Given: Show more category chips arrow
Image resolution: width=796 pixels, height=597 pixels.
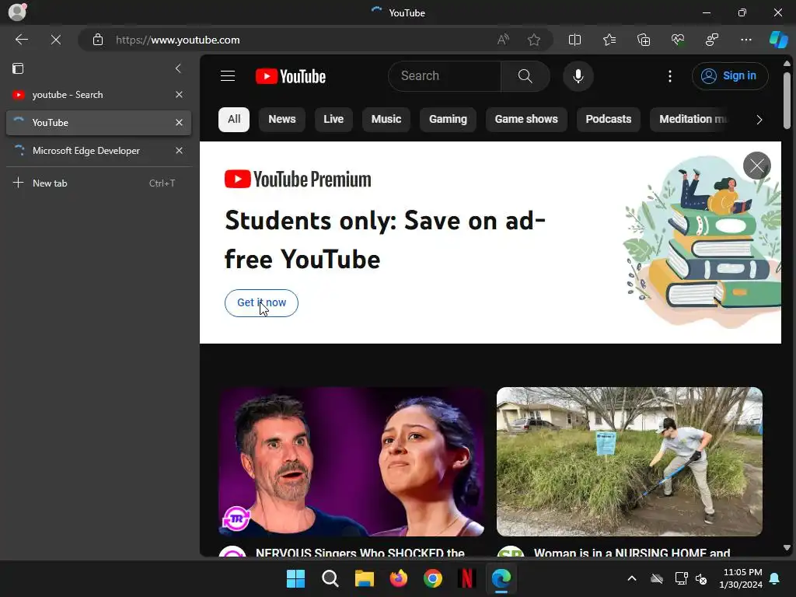Looking at the screenshot, I should [x=759, y=120].
